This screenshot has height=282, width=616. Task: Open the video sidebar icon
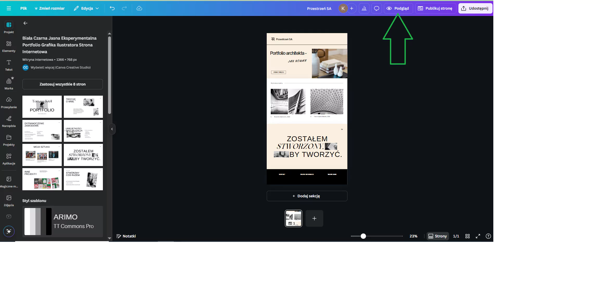[x=9, y=217]
